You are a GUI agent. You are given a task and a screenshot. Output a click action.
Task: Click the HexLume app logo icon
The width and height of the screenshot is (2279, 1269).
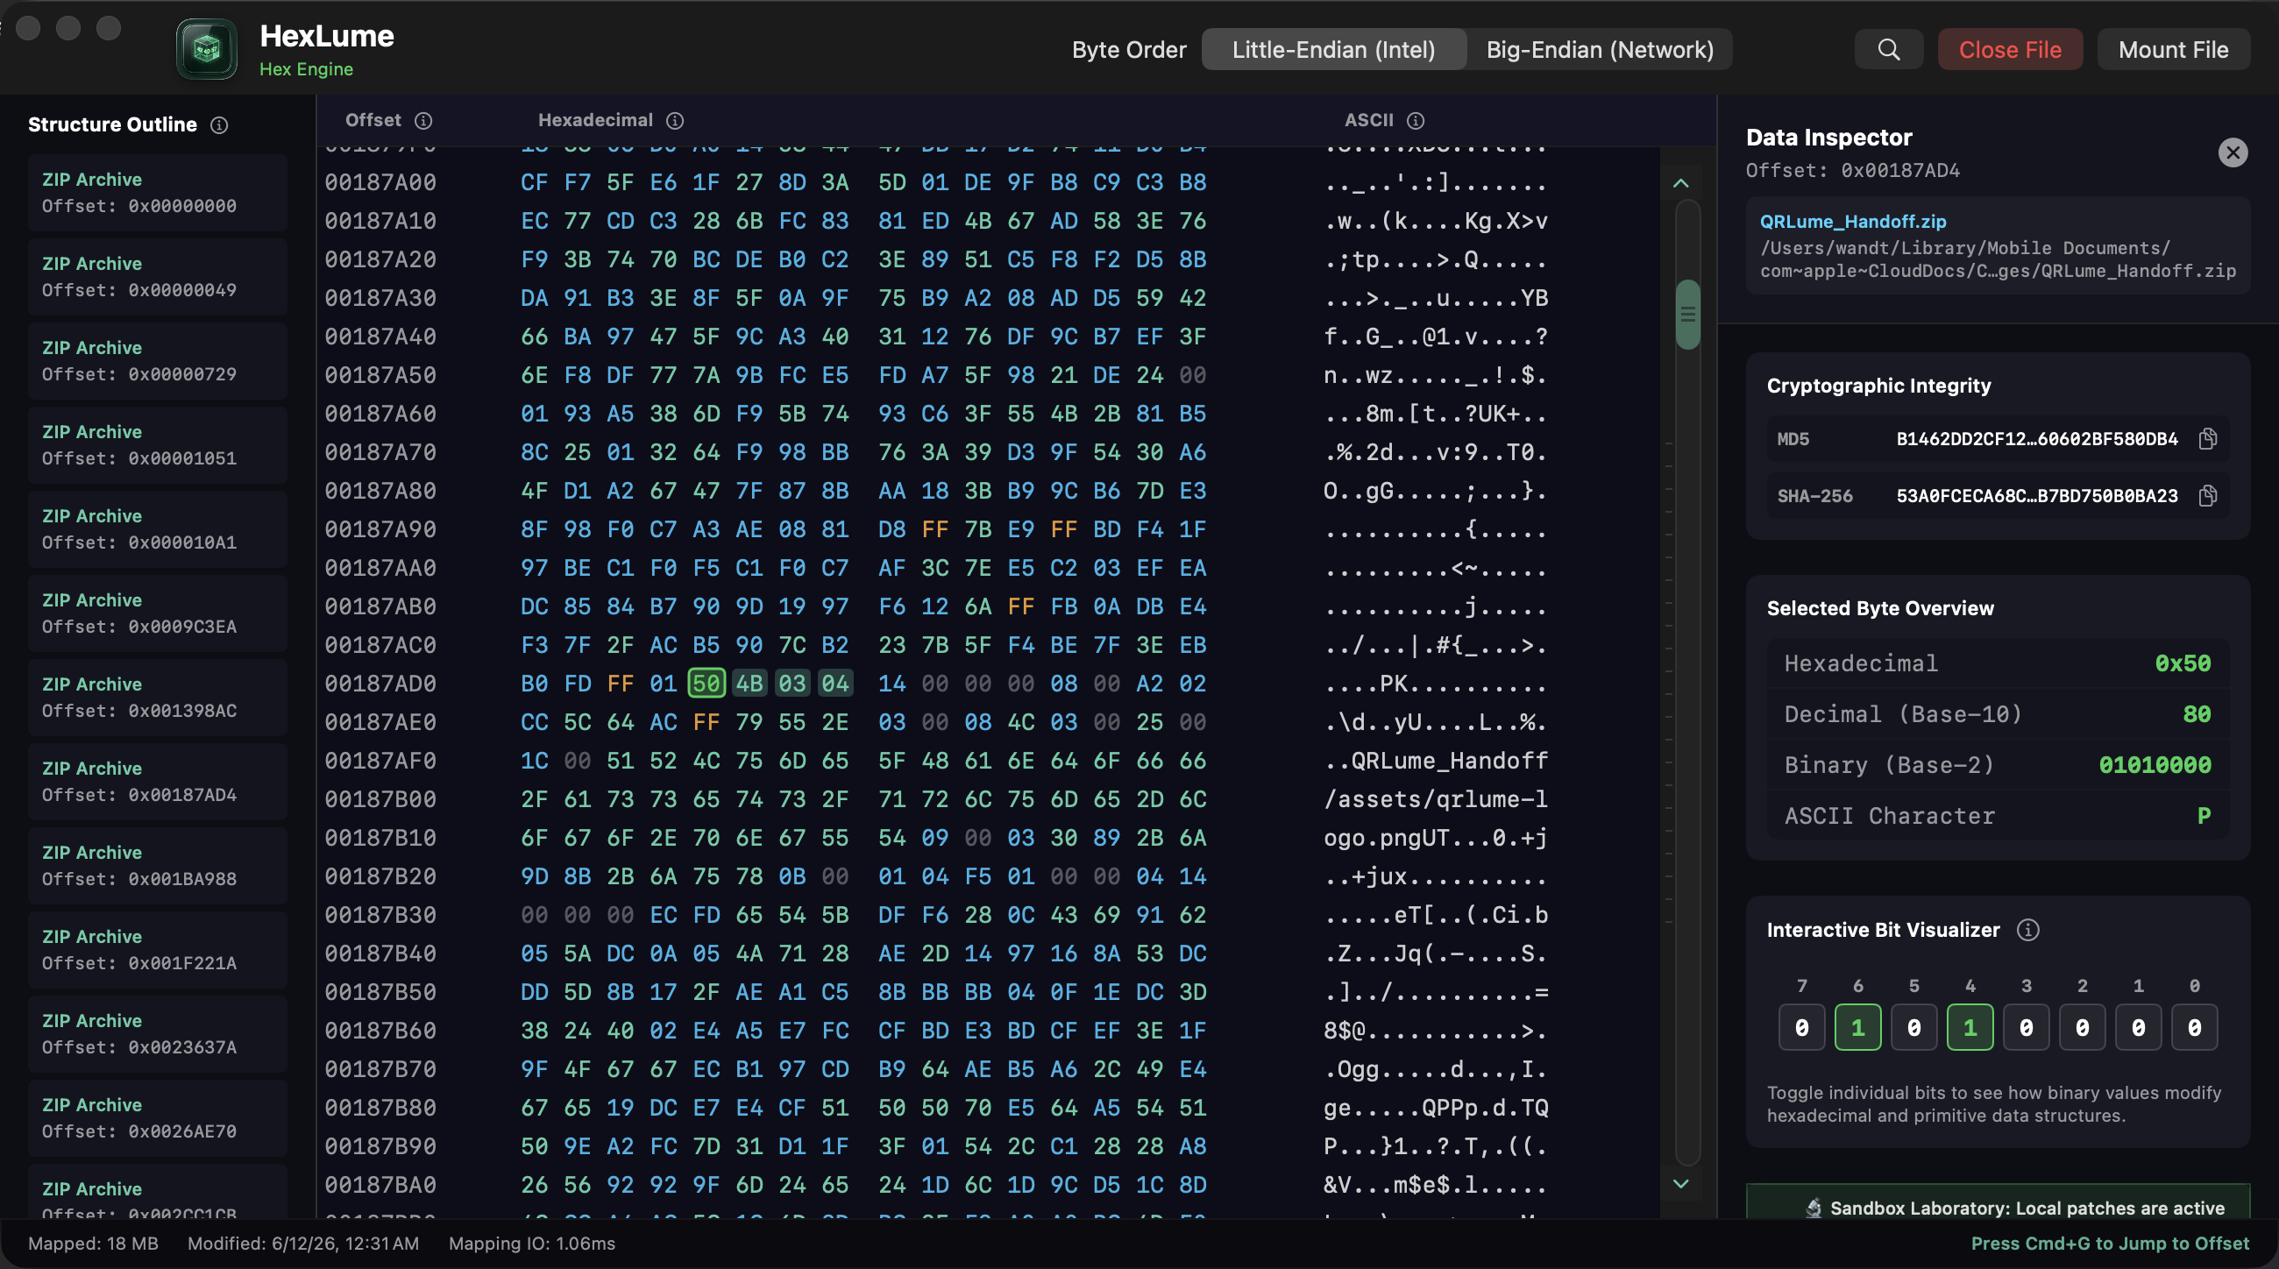206,50
